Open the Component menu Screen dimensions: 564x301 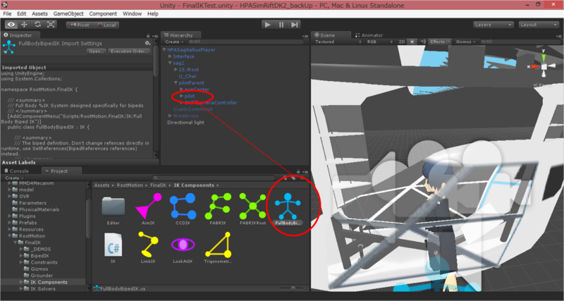103,13
